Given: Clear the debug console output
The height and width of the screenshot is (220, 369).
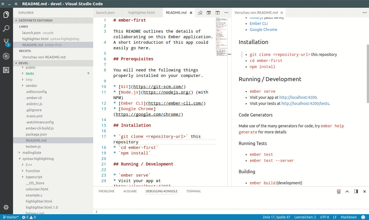Looking at the screenshot, I should [339, 191].
